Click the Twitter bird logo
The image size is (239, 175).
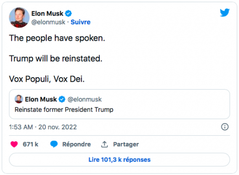click(x=225, y=12)
